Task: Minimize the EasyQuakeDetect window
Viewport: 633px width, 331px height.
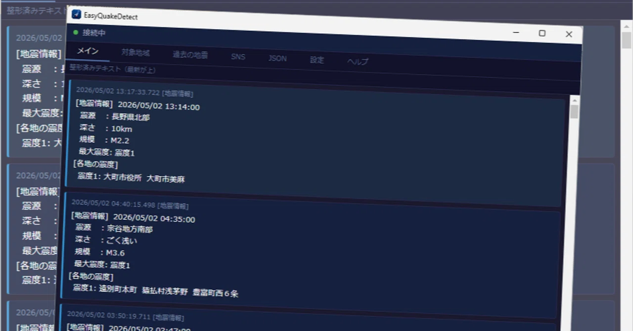Action: pos(516,33)
